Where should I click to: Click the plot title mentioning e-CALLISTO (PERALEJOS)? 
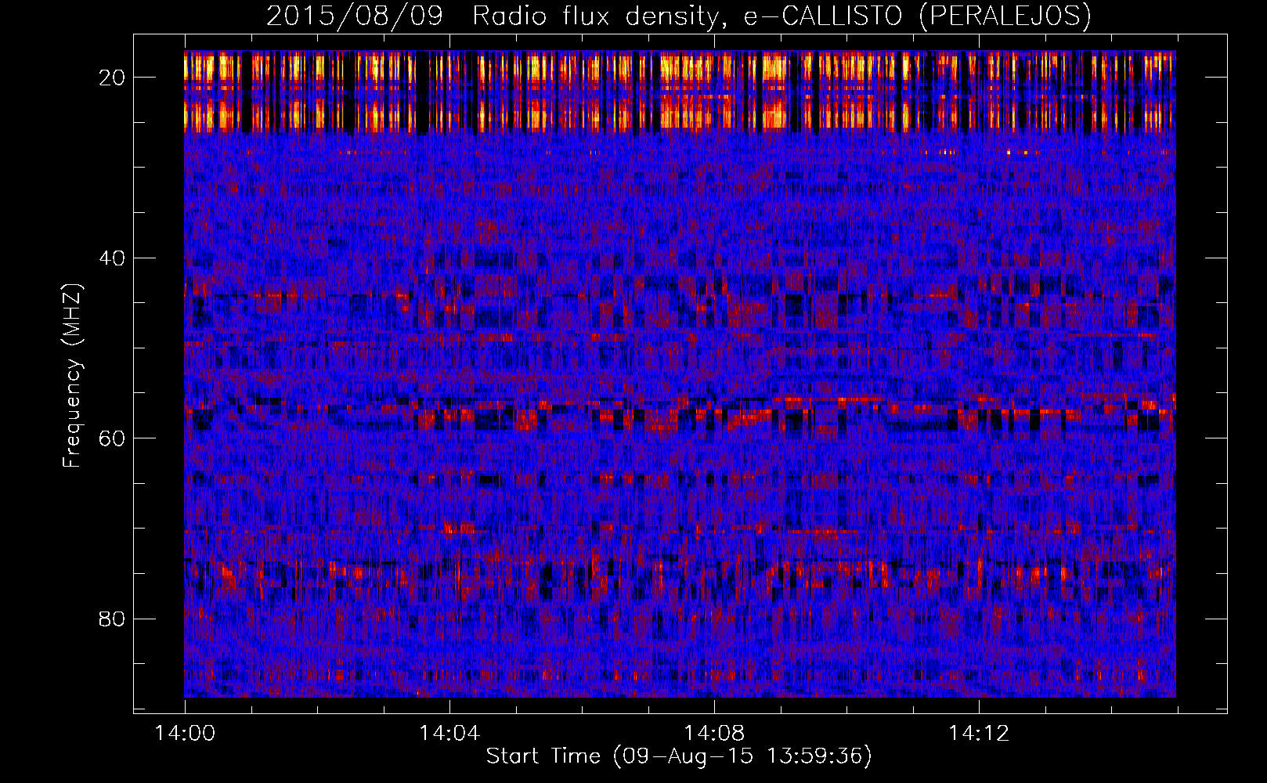pyautogui.click(x=679, y=16)
